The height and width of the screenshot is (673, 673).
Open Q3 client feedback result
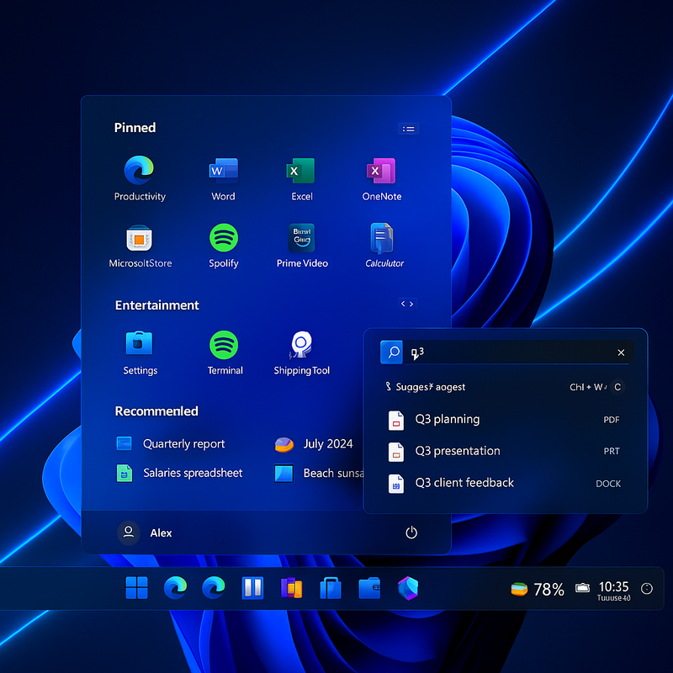[x=504, y=483]
